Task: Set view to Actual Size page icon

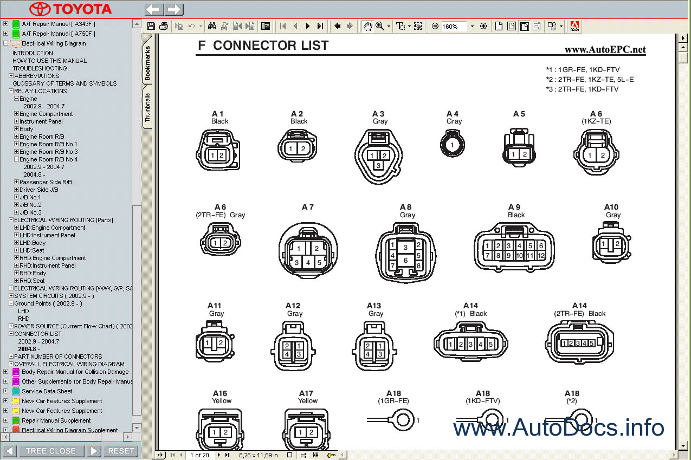Action: (499, 26)
